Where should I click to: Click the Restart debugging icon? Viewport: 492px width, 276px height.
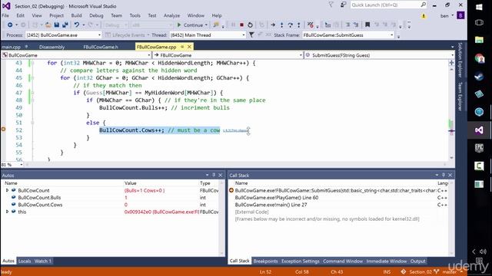point(250,25)
